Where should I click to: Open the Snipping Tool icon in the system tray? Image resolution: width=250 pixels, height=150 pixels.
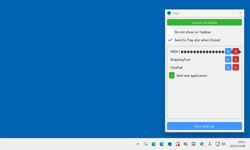(x=146, y=144)
